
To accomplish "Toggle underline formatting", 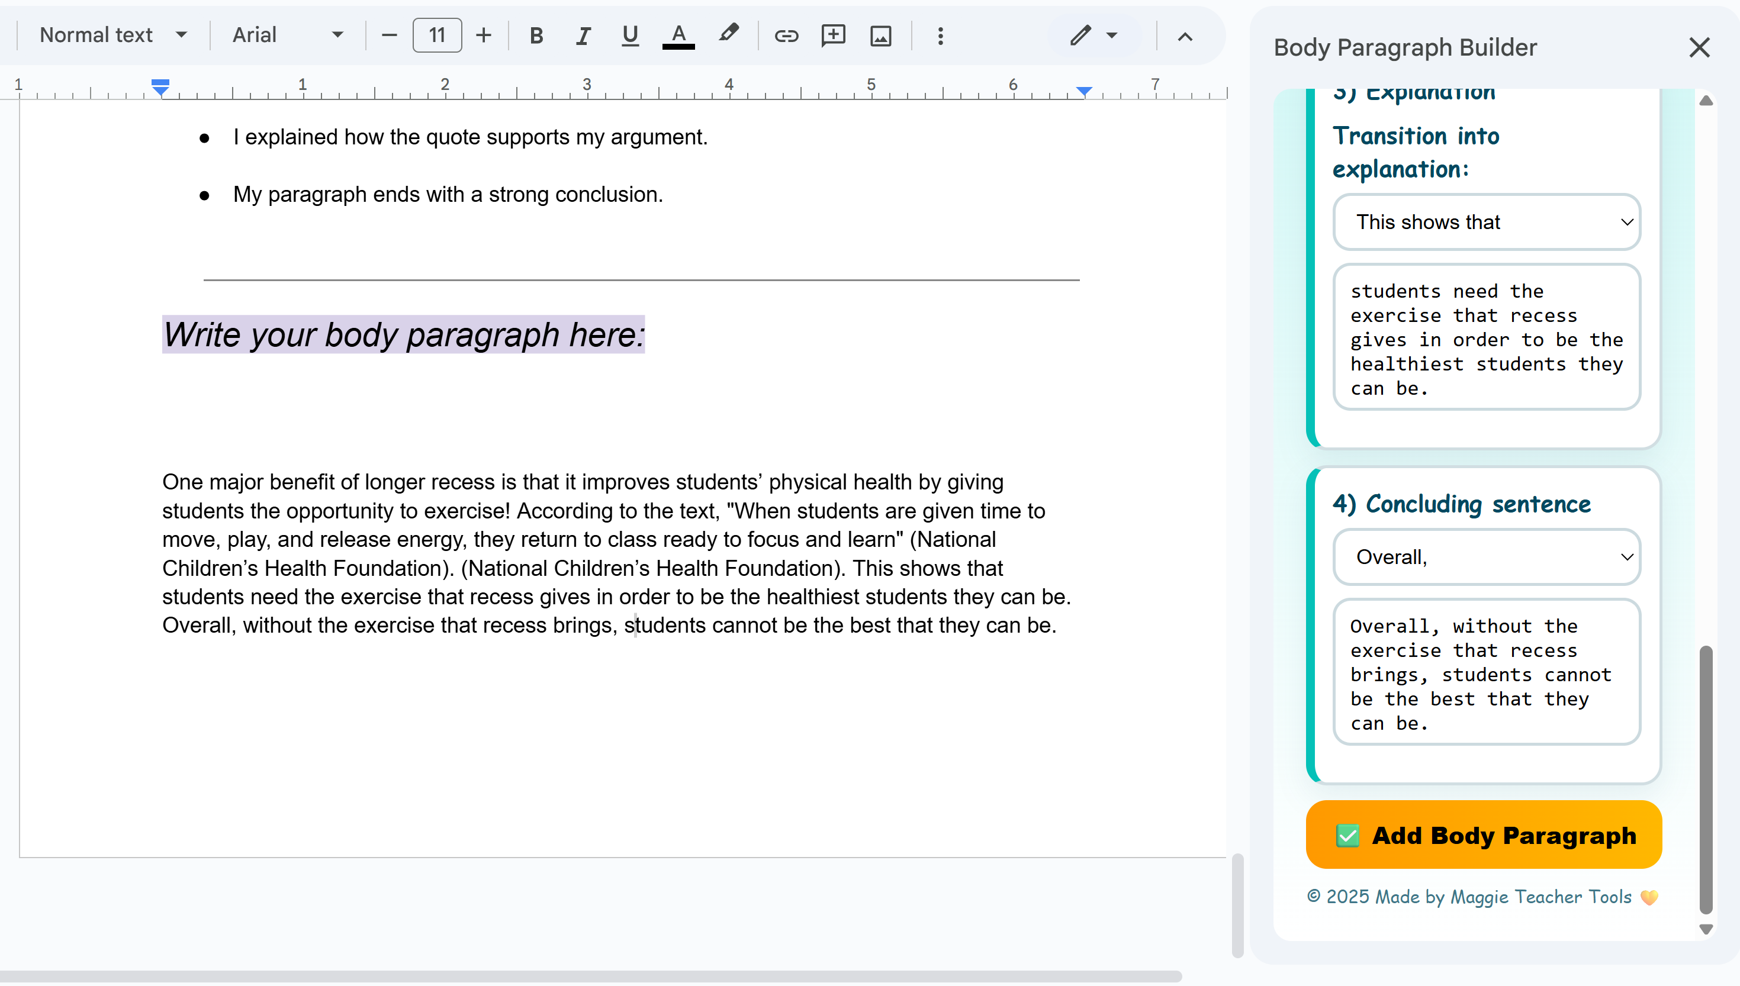I will click(629, 36).
